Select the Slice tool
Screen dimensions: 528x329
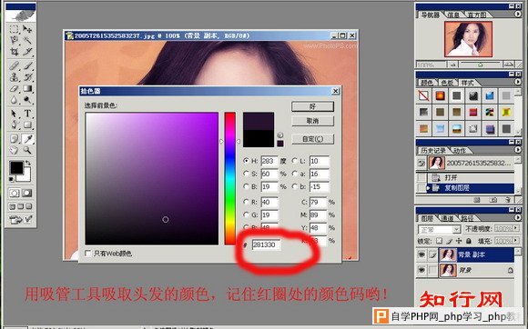click(x=27, y=52)
